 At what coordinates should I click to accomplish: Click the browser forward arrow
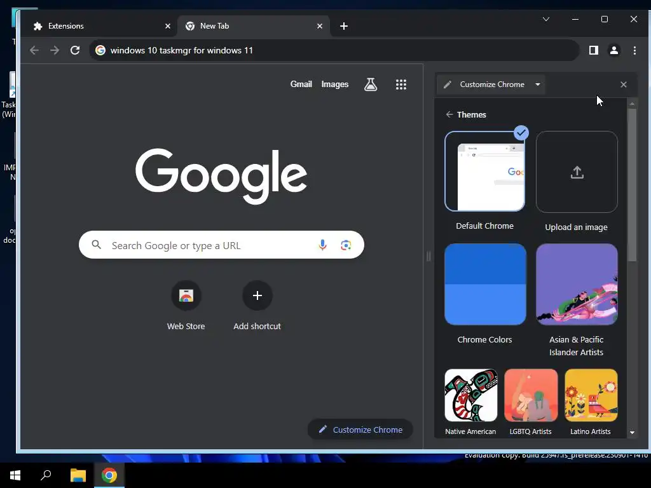[x=55, y=51]
